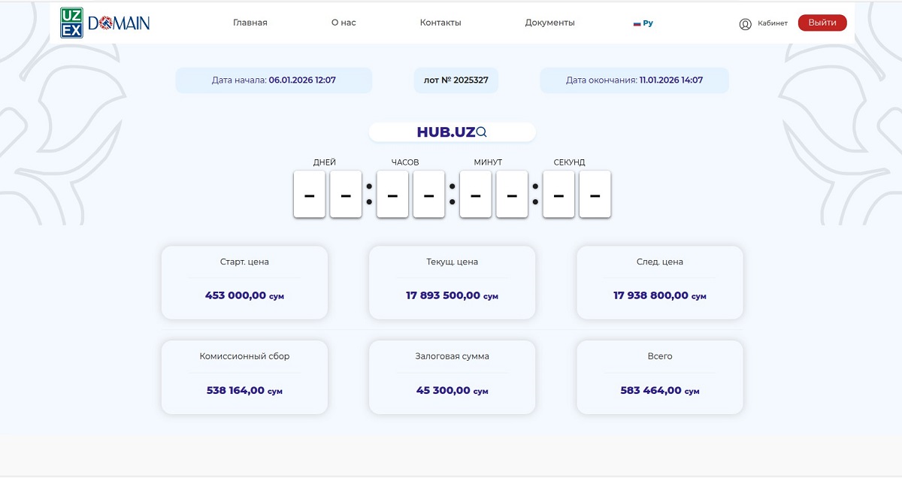Click the user profile icon beside Кабинет
The height and width of the screenshot is (478, 902).
(745, 23)
